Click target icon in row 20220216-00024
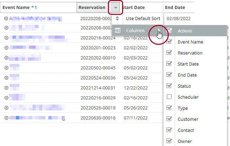The width and height of the screenshot is (230, 146). coord(6,38)
